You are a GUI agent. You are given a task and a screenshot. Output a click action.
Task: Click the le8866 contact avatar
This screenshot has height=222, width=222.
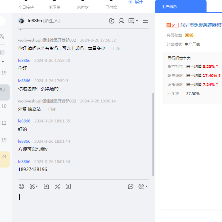click(21, 21)
